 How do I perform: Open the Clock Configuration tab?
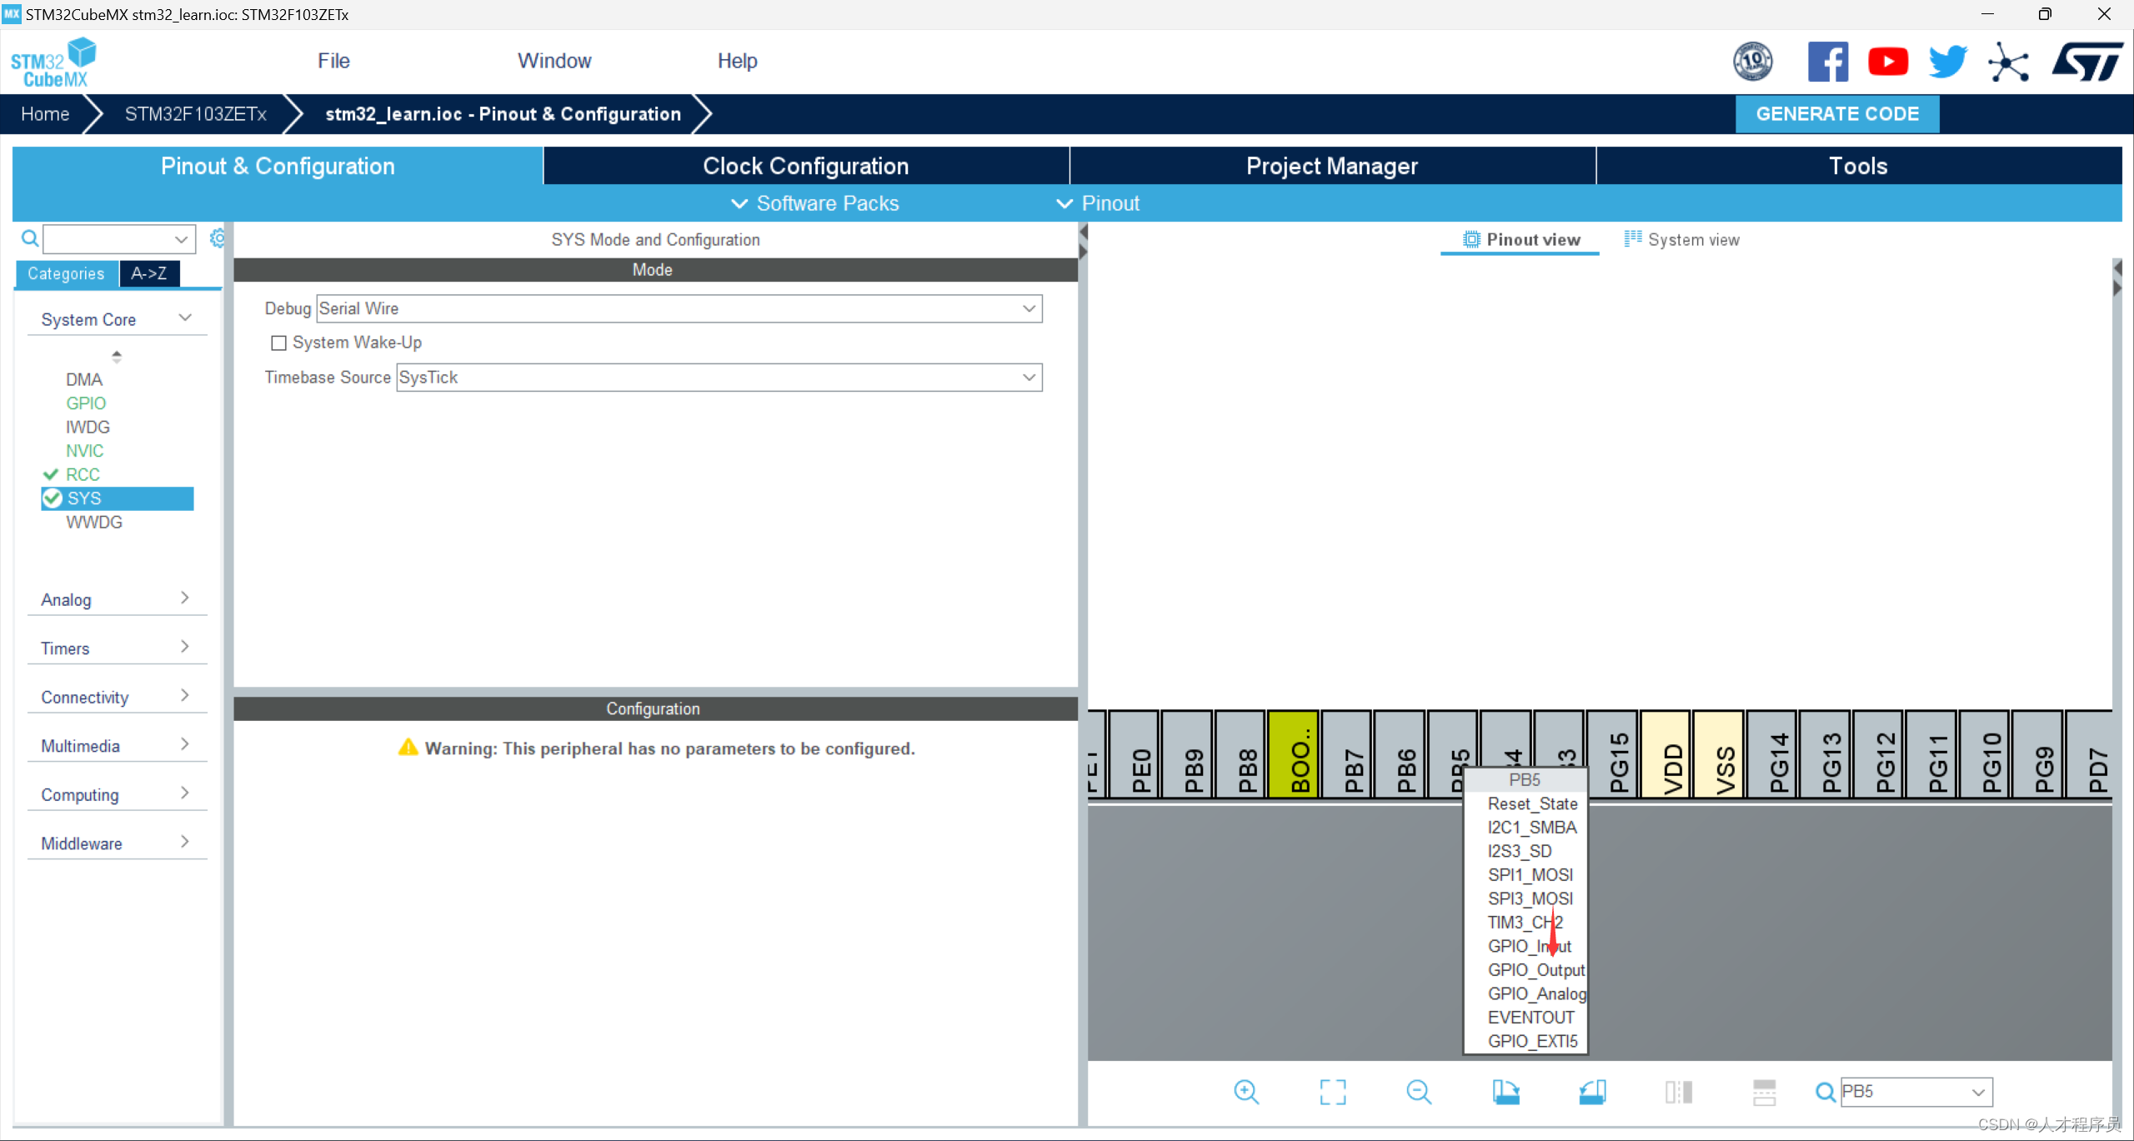coord(806,167)
